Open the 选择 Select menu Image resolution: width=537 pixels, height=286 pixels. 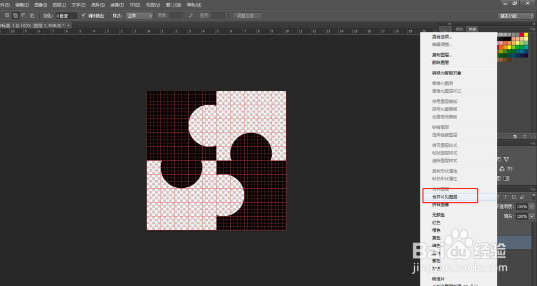tap(98, 5)
